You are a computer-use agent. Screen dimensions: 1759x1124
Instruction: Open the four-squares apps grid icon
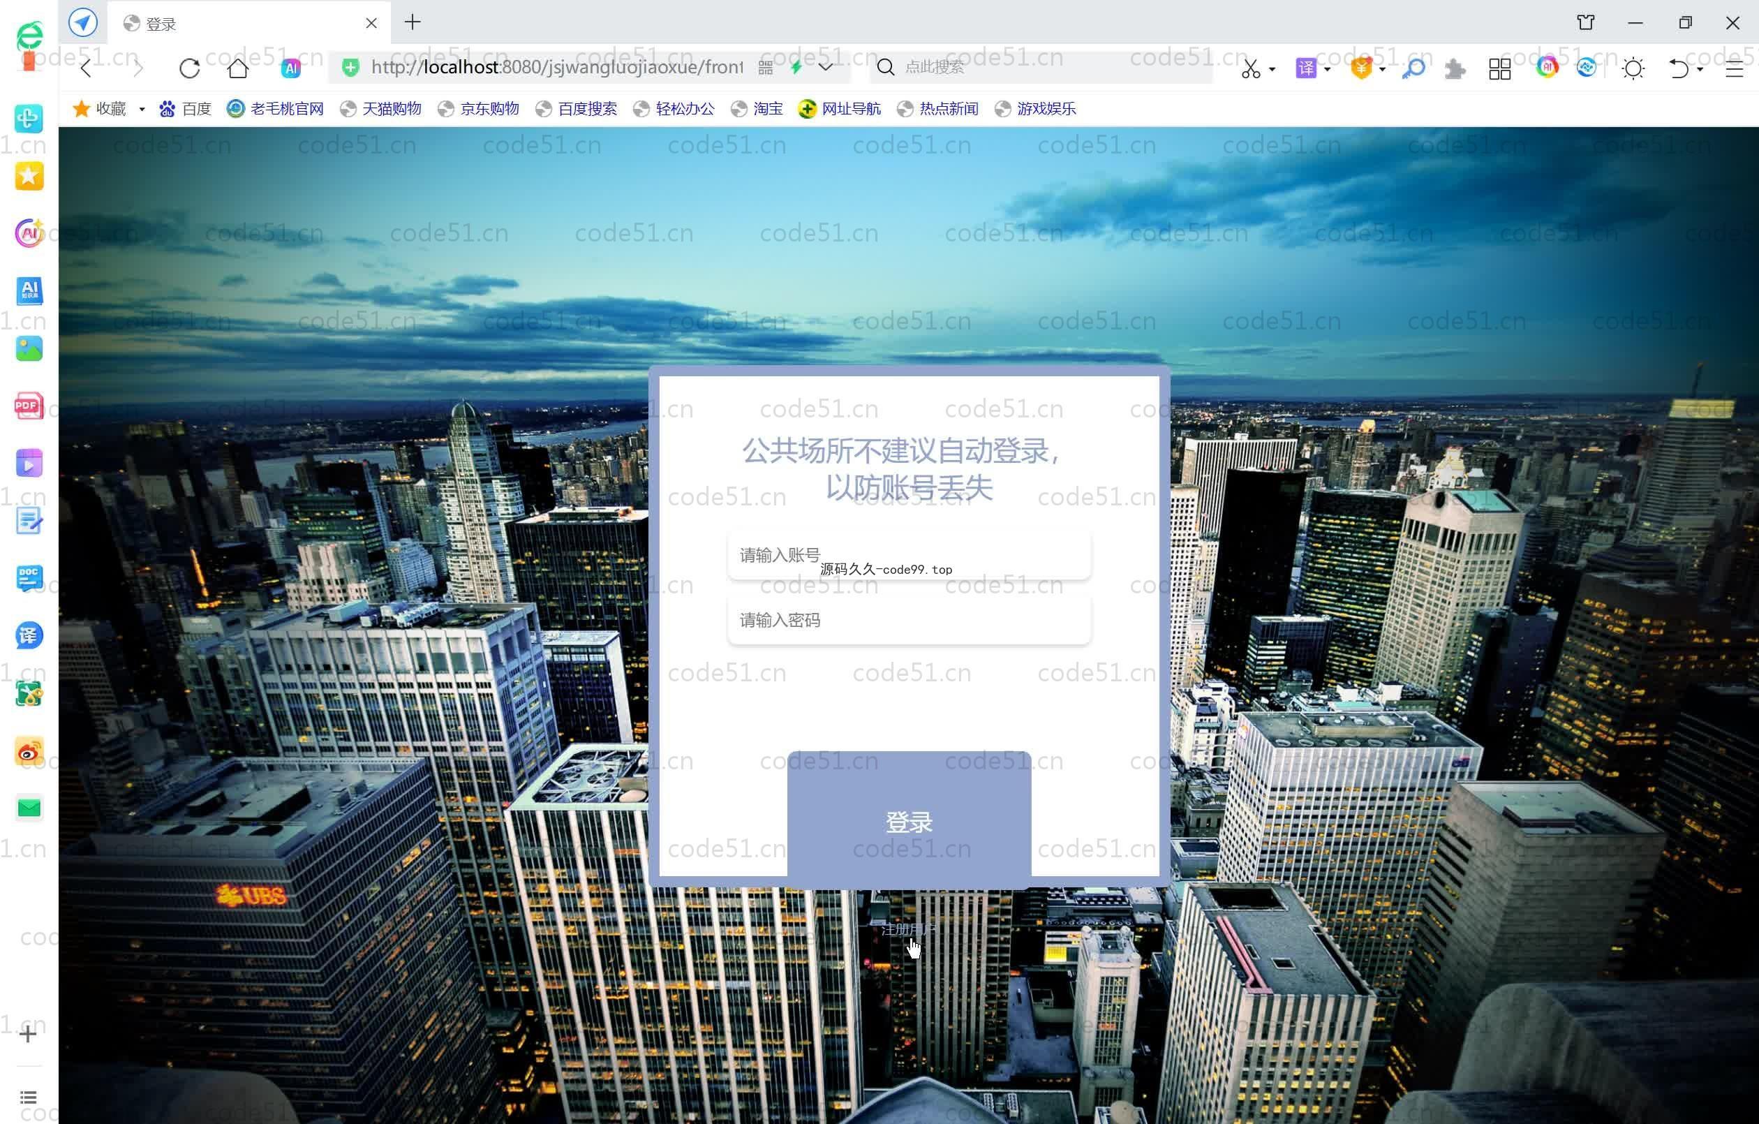click(1499, 68)
